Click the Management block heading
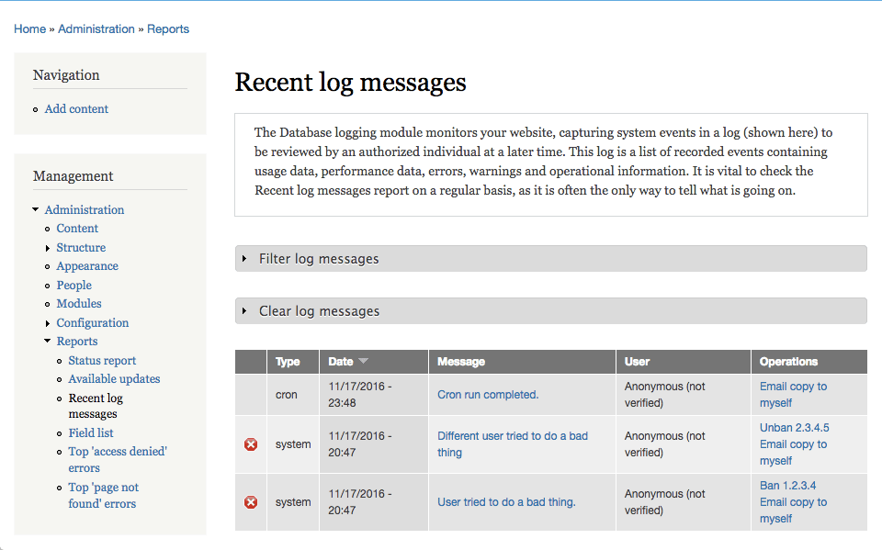Image resolution: width=882 pixels, height=550 pixels. click(x=73, y=176)
